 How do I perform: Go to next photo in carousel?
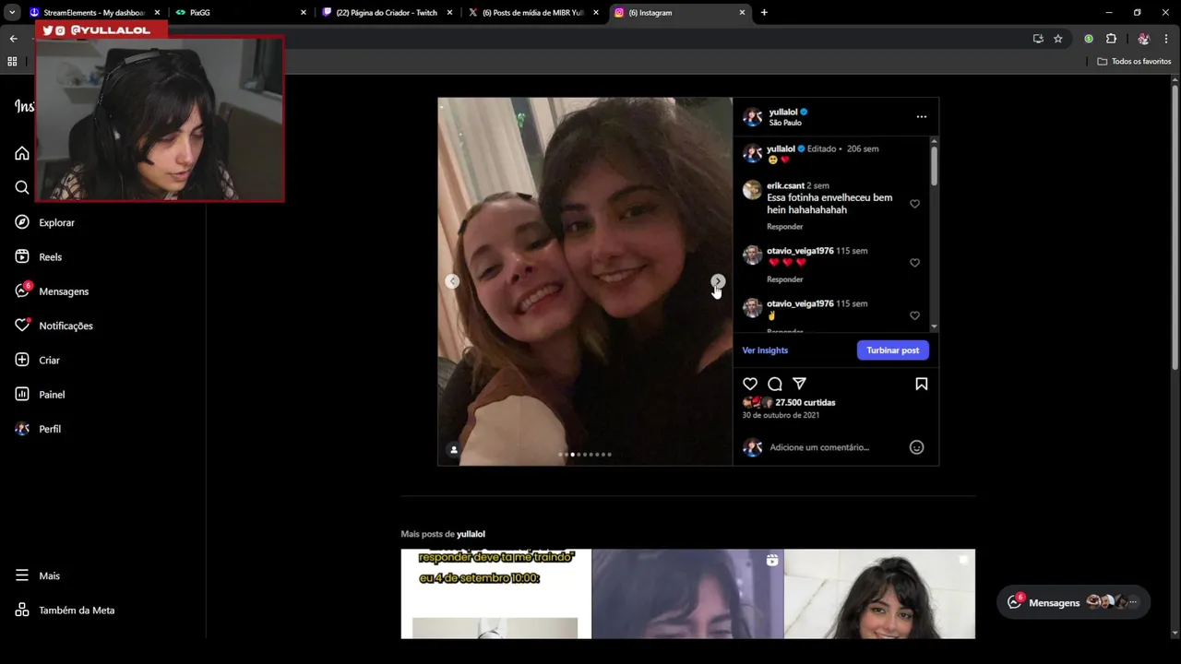pos(718,281)
